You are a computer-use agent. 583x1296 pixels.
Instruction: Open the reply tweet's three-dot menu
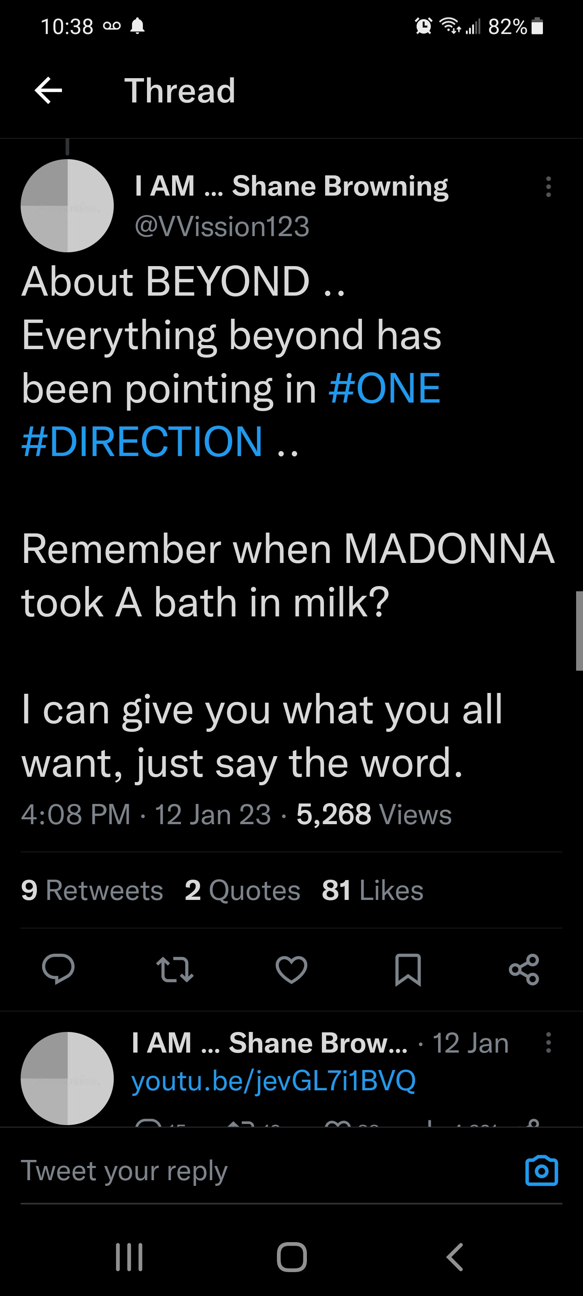click(548, 1042)
